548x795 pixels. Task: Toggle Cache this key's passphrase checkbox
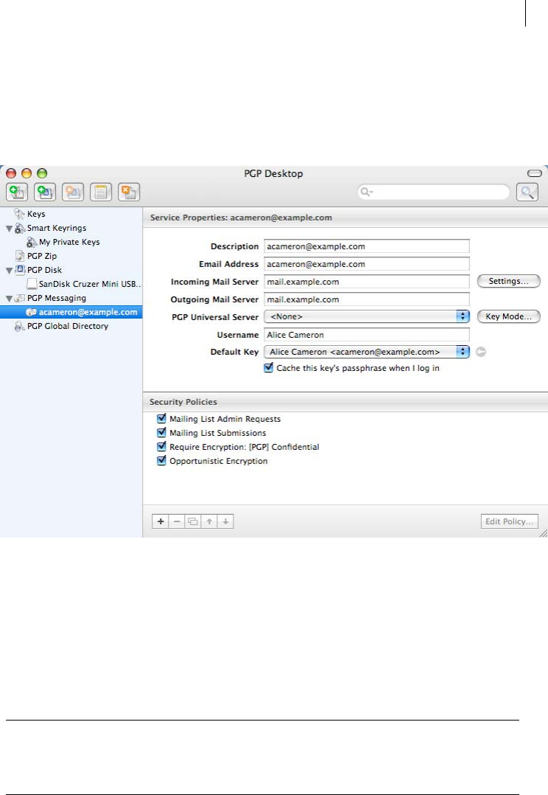(x=268, y=367)
